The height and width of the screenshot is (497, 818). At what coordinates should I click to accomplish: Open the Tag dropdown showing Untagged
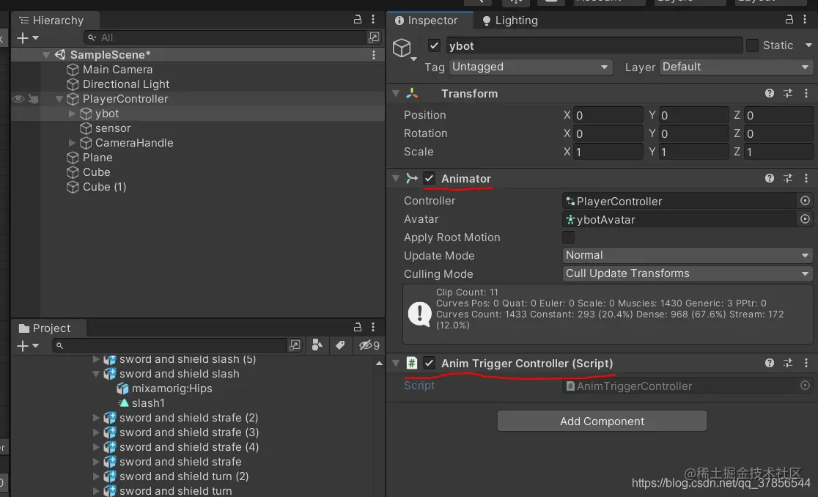coord(530,67)
